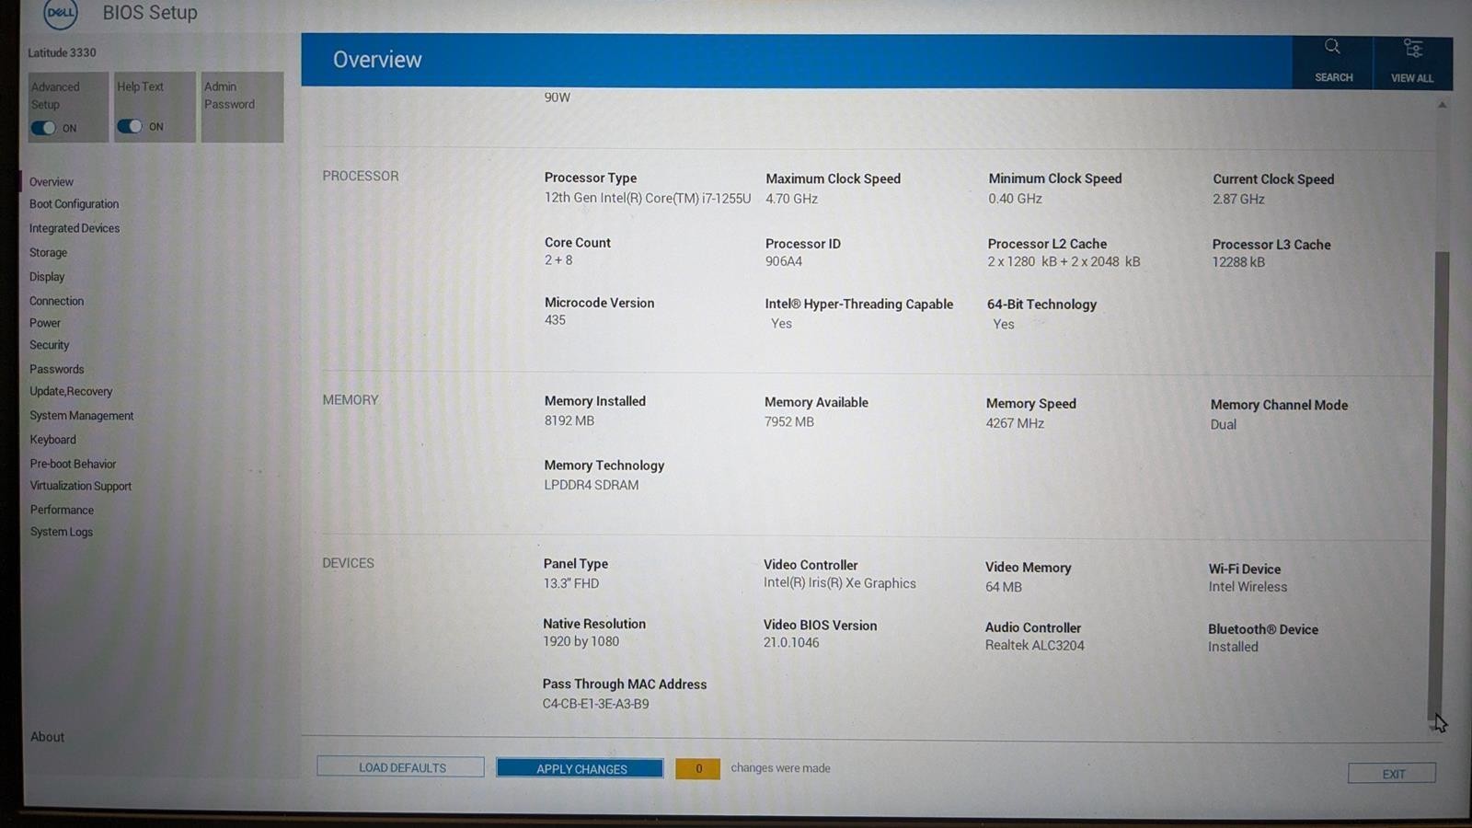Open Boot Configuration section

click(74, 204)
